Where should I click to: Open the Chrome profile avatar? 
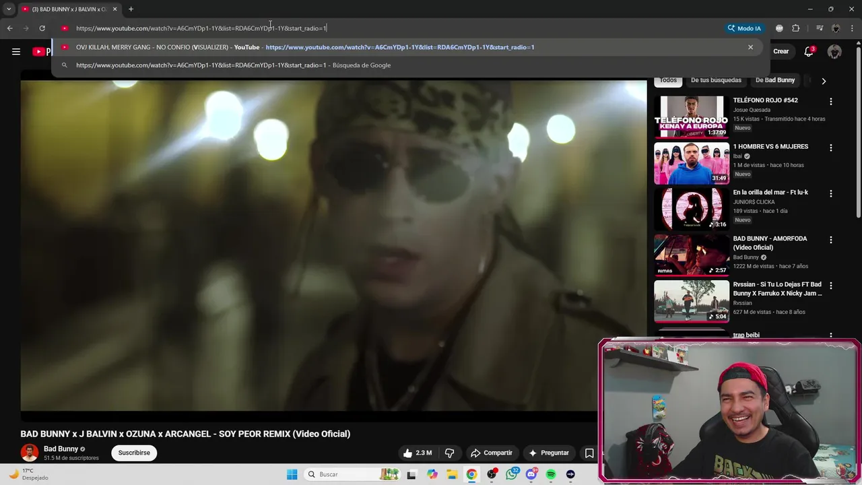tap(836, 28)
